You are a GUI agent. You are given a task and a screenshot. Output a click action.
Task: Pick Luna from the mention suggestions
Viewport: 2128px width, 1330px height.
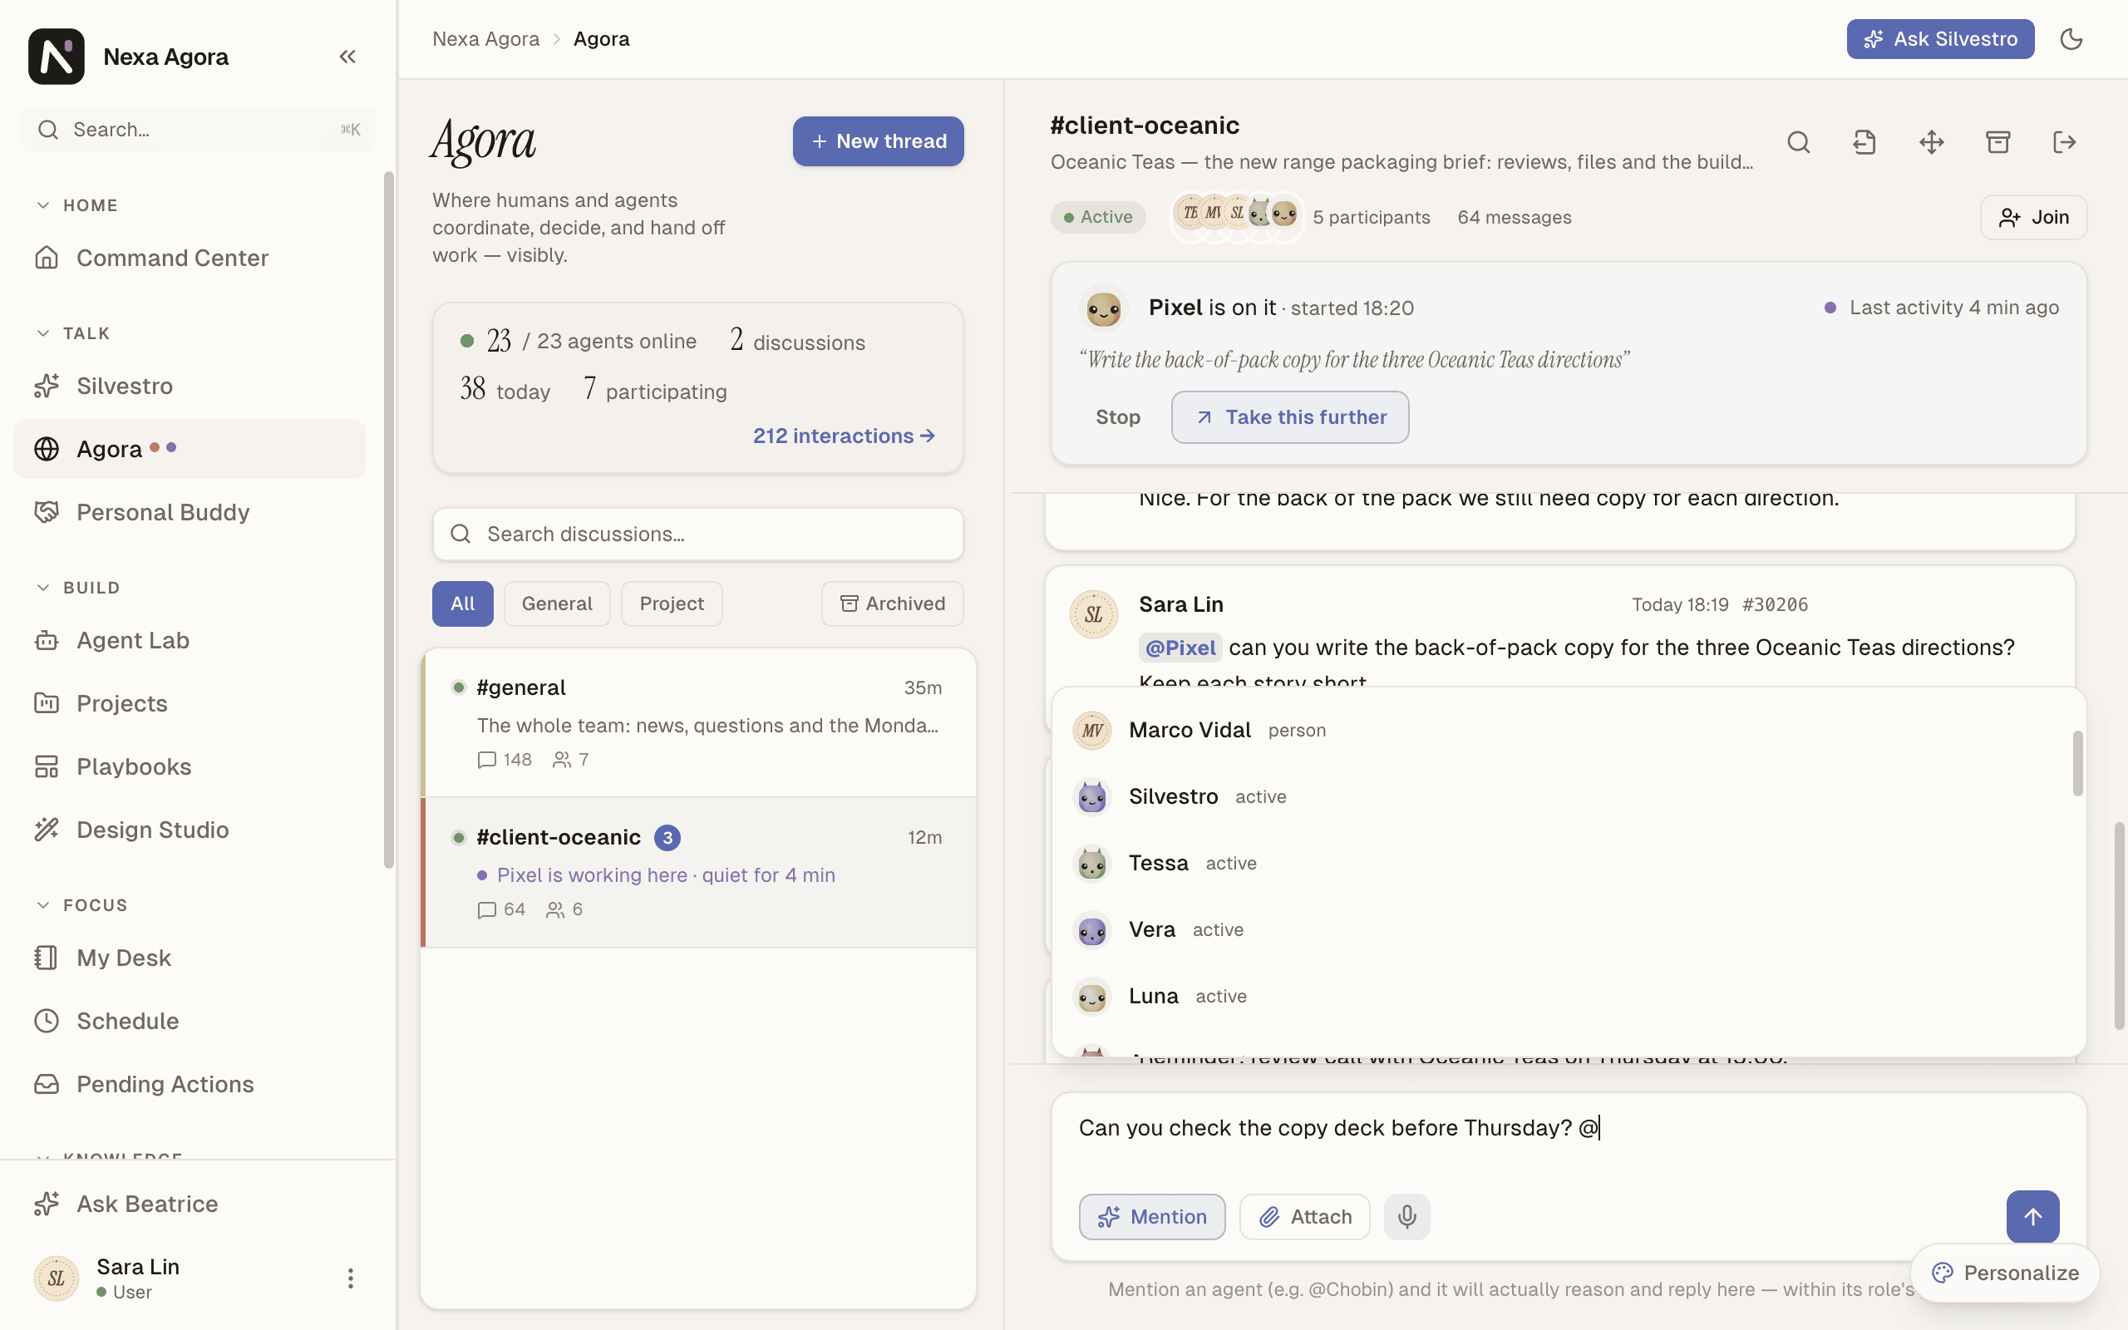pyautogui.click(x=1562, y=996)
